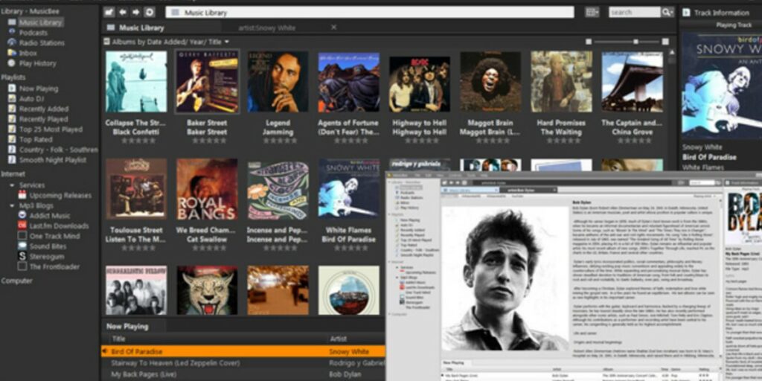This screenshot has width=762, height=381.
Task: Select the Now Playing panel tab
Action: tap(127, 327)
